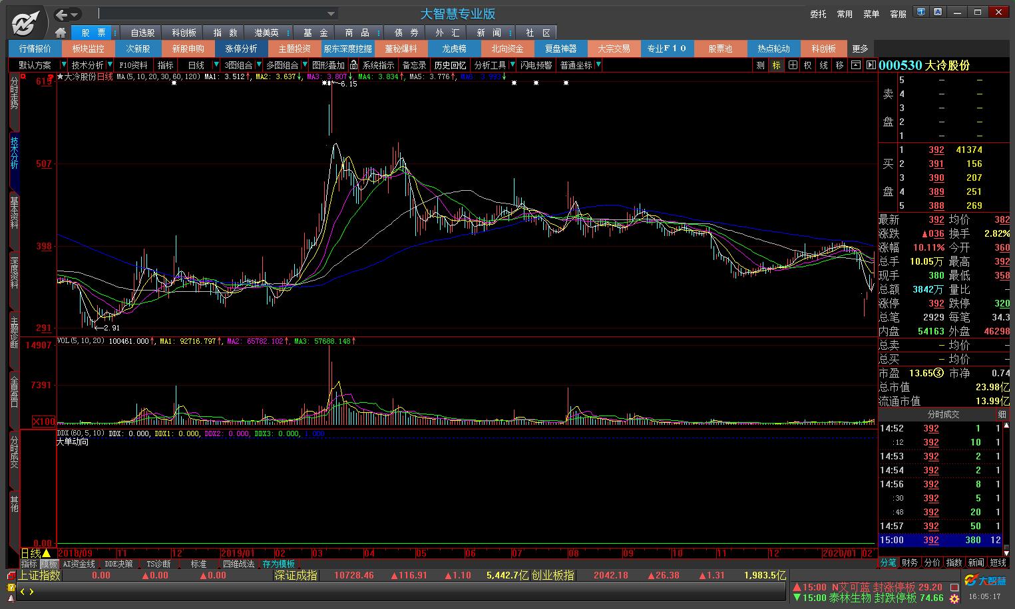Click the 专业F10 button
The image size is (1015, 609).
click(x=667, y=49)
